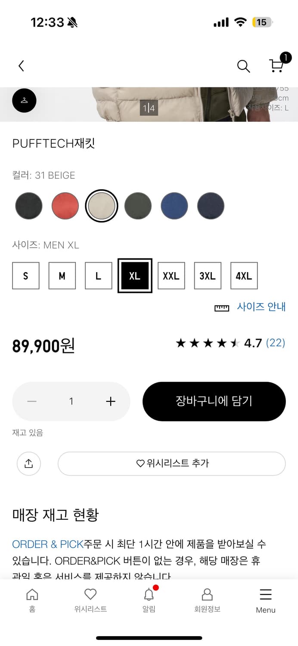This screenshot has width=298, height=646.
Task: Select the red color swatch
Action: [65, 205]
